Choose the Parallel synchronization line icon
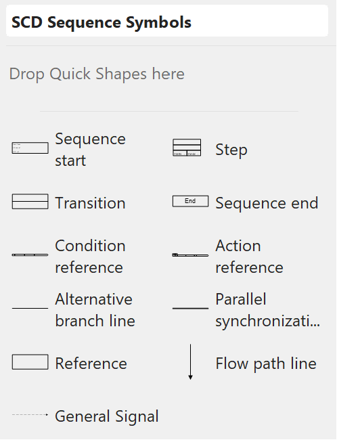The image size is (337, 440). tap(191, 308)
